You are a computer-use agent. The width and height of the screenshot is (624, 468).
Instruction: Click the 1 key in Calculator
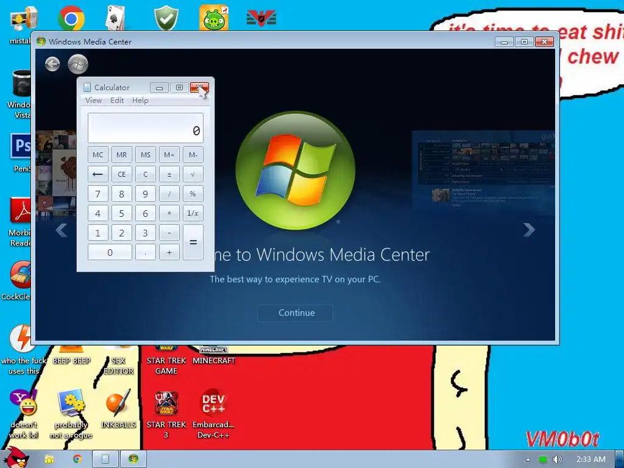98,233
